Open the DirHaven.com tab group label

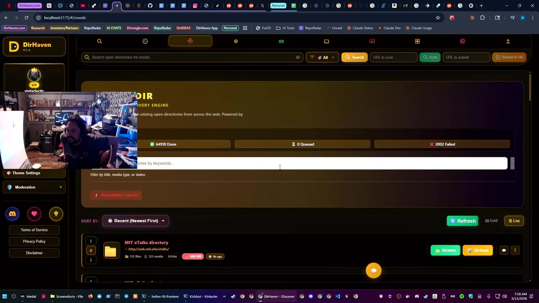pos(29,5)
